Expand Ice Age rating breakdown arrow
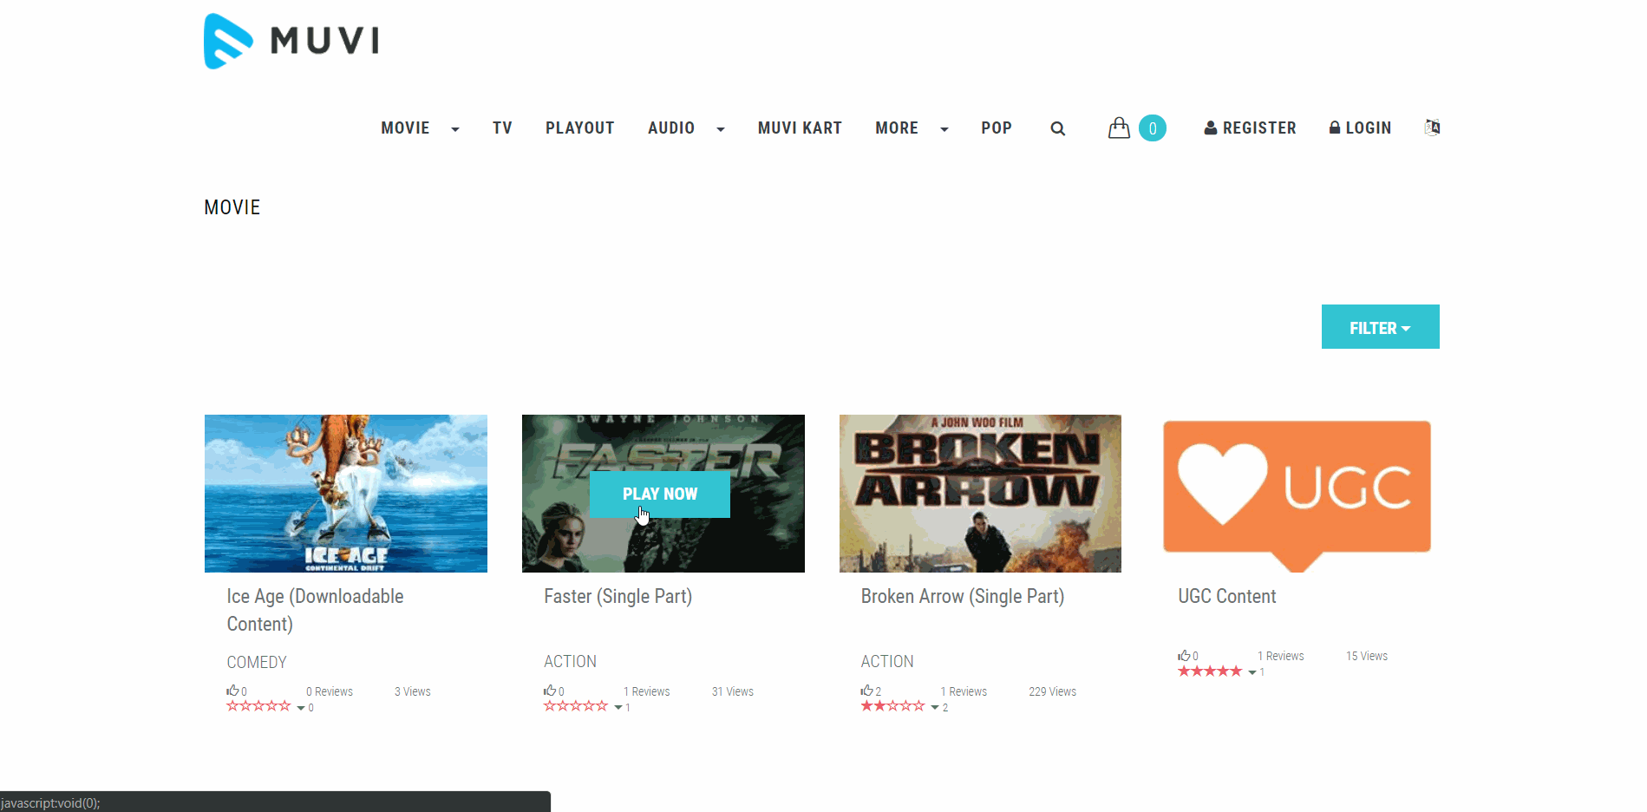 301,708
